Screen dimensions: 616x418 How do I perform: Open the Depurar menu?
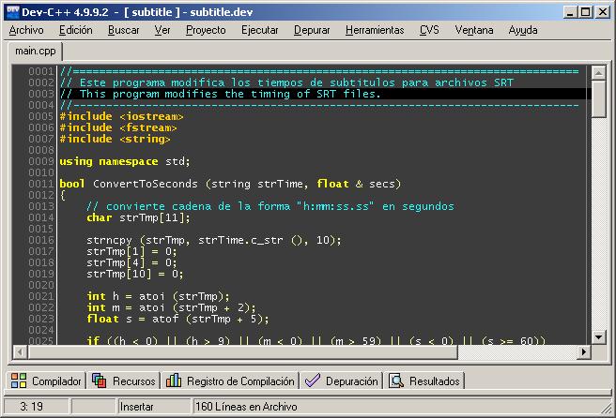point(312,30)
